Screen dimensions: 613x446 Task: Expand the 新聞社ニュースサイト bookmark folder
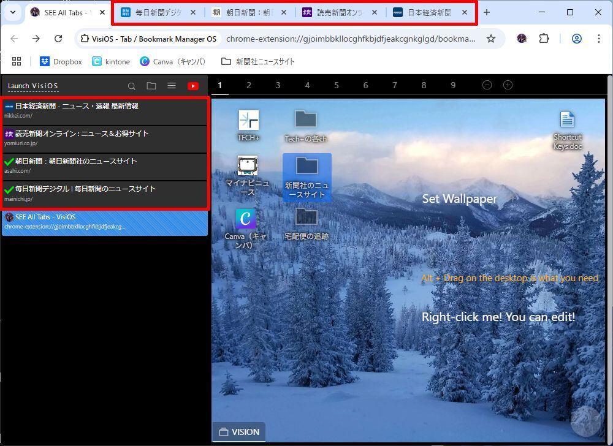[x=258, y=61]
